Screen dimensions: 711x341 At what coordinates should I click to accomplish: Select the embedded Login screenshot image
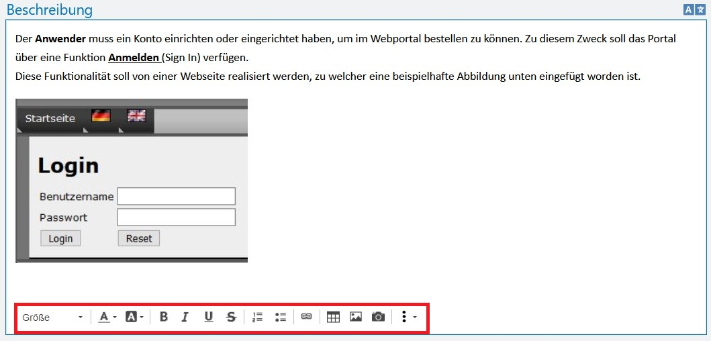point(132,181)
